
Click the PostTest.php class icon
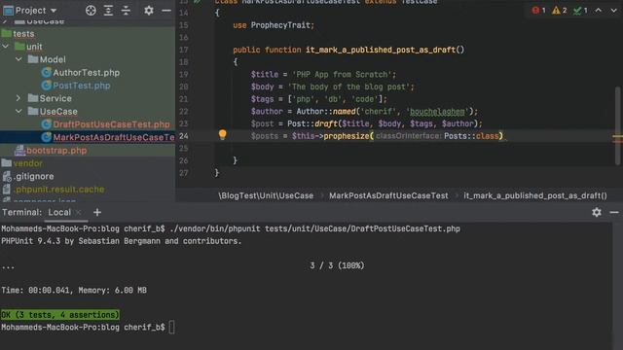pos(46,86)
